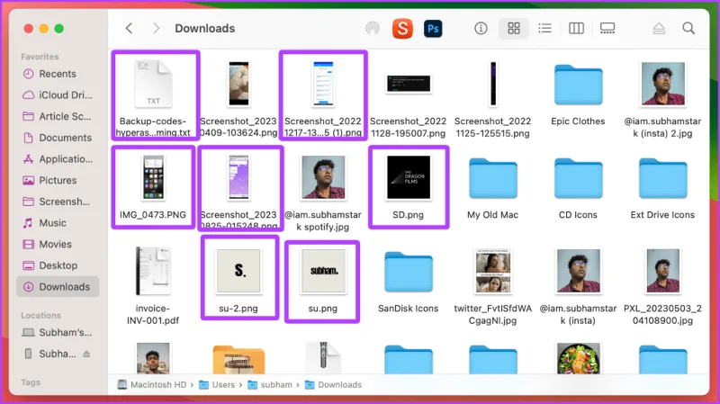Screen dimensions: 720x404
Task: Select @iam.subhamstark (insta) 2.jpg photo
Action: click(662, 85)
